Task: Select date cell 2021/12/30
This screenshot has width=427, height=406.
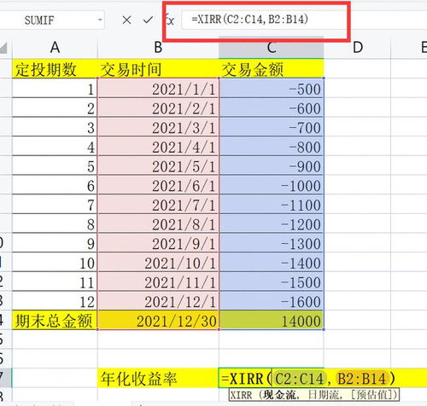Action: 158,321
